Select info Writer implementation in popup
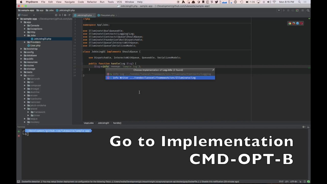Viewport: 327px width, 184px height. 160,78
